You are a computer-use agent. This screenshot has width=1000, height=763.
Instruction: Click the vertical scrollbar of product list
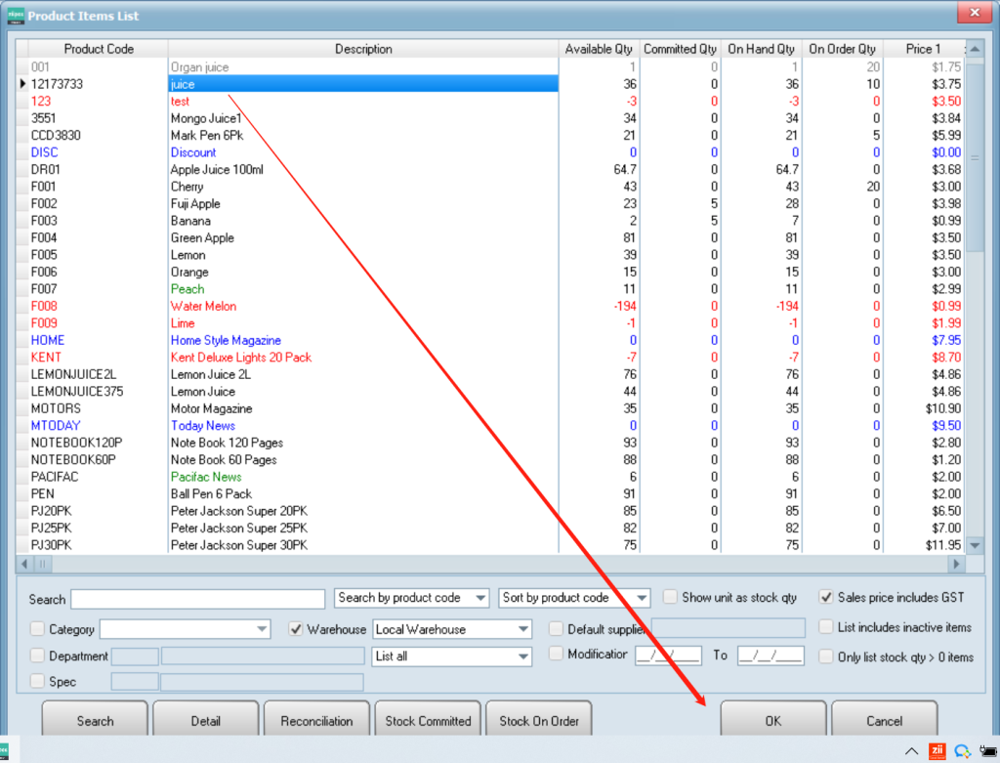975,293
